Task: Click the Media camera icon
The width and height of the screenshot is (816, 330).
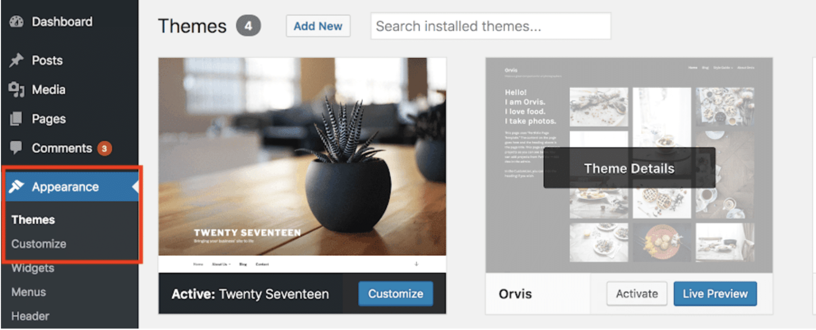Action: point(16,90)
